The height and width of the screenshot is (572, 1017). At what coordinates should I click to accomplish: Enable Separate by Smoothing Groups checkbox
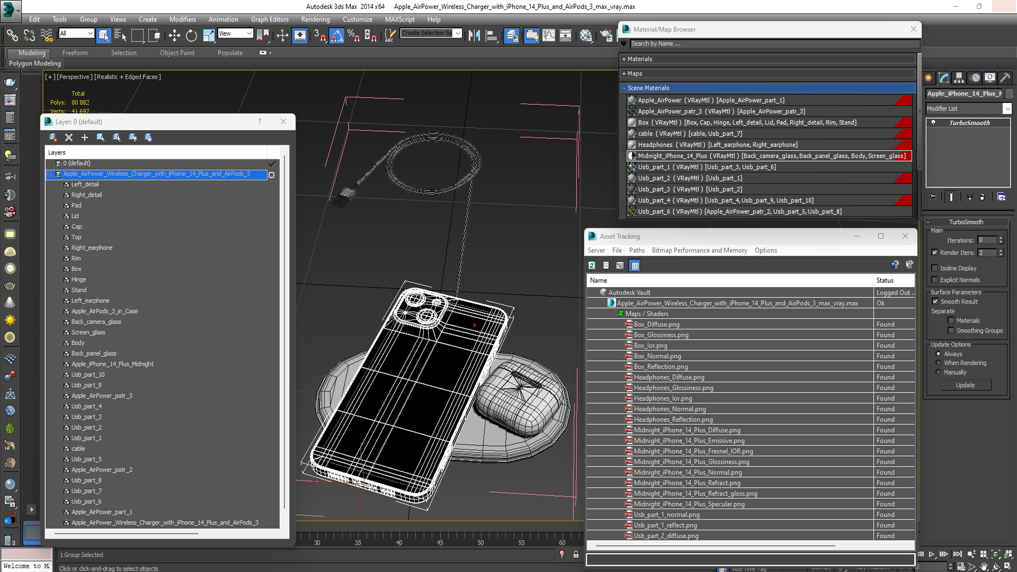(951, 330)
